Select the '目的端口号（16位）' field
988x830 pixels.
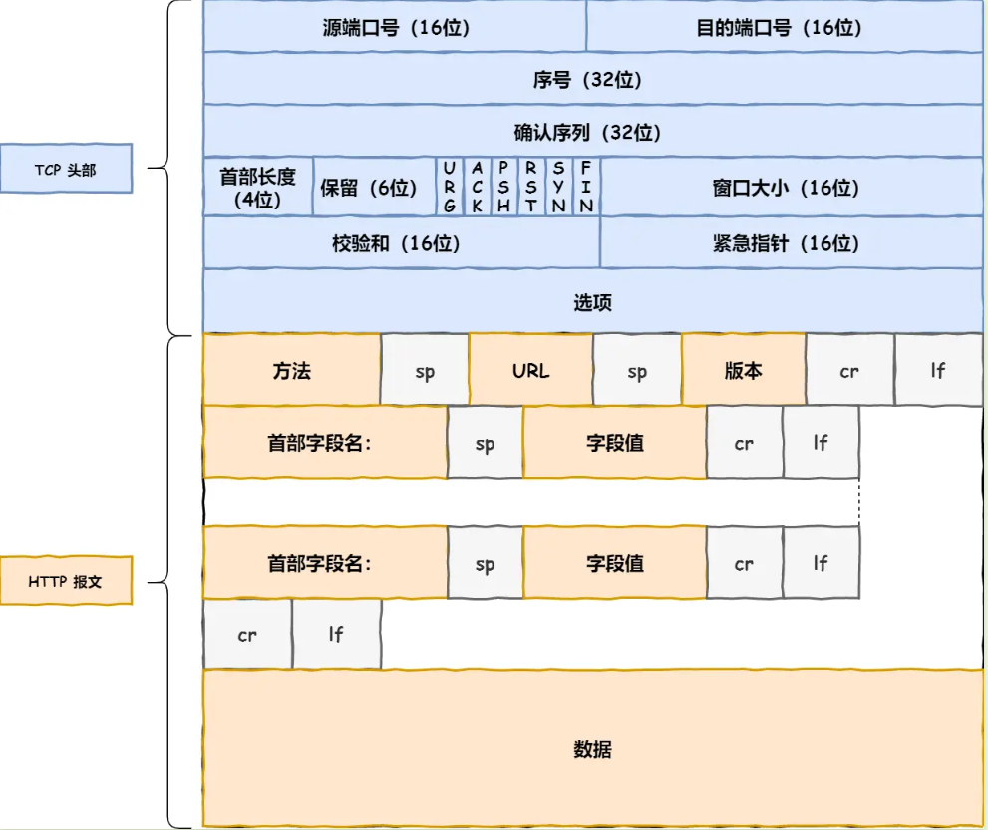point(785,26)
